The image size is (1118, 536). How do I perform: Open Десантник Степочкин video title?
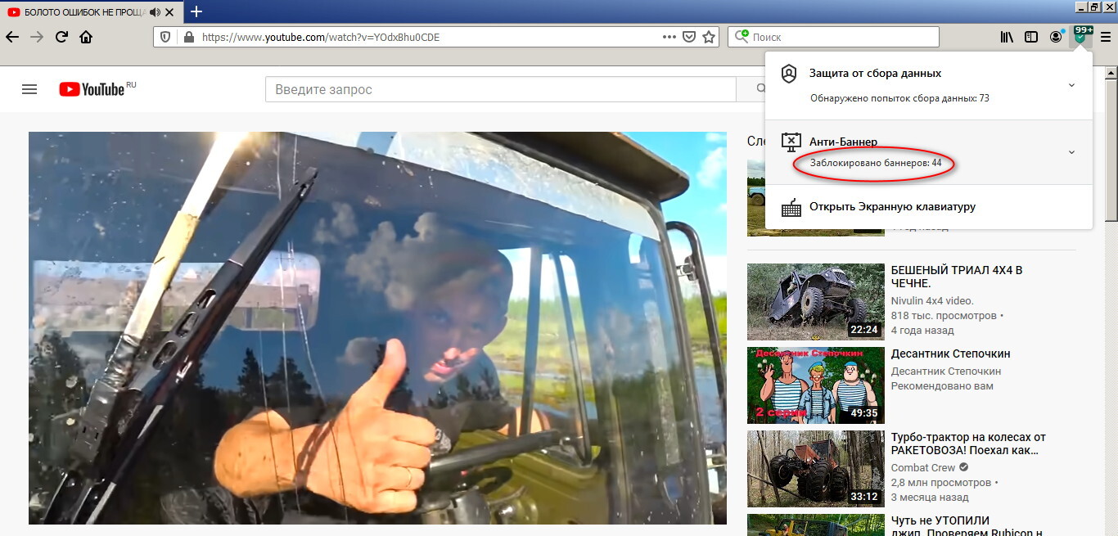(x=951, y=354)
